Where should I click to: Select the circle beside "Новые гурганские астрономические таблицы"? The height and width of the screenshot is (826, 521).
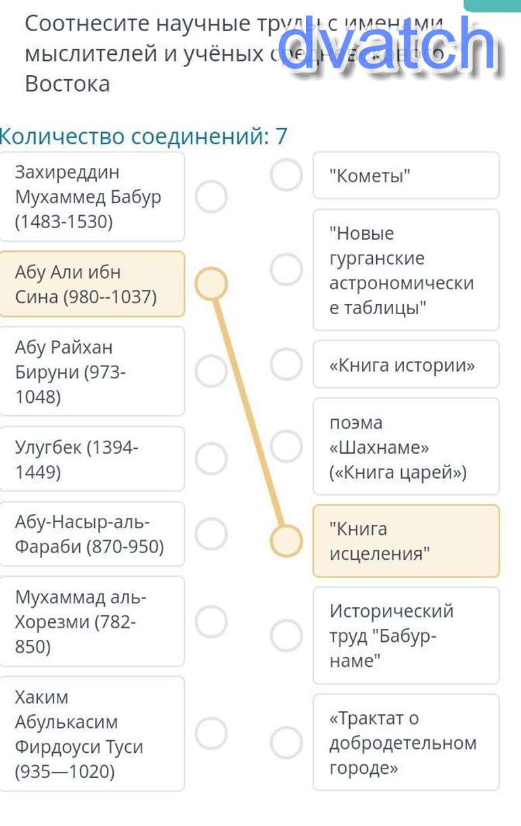coord(286,269)
